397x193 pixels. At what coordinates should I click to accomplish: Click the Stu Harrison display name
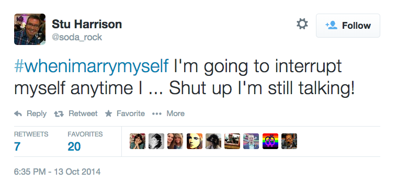pyautogui.click(x=87, y=24)
